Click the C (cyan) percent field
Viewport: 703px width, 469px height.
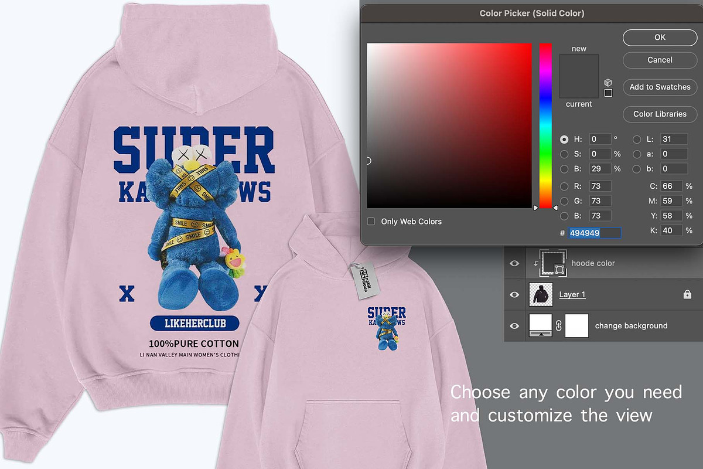coord(671,186)
